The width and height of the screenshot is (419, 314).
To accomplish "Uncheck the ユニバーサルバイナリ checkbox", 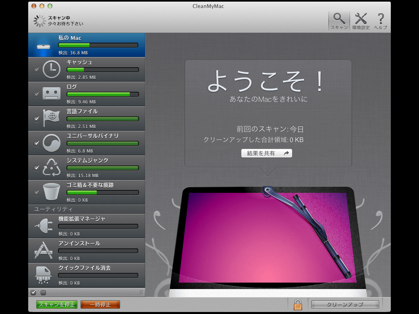I will tap(37, 143).
